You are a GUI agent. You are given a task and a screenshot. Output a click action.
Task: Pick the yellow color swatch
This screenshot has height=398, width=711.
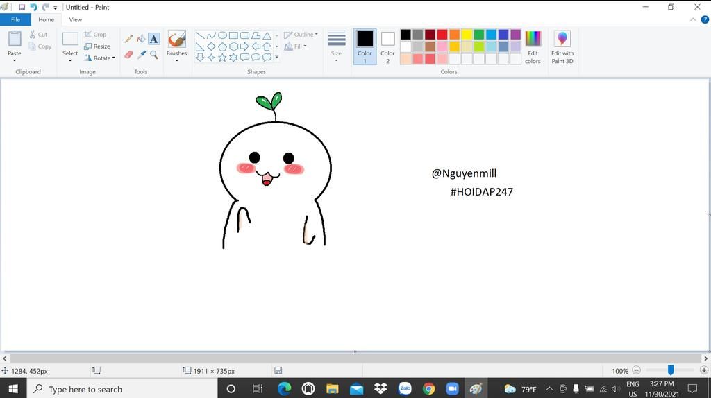pos(467,35)
